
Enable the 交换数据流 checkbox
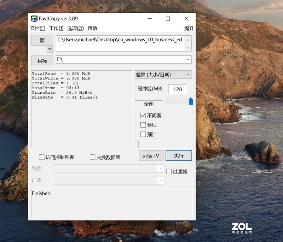tap(92, 157)
